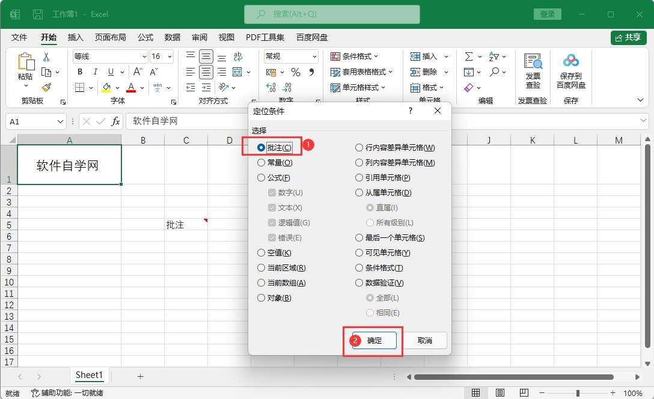The image size is (654, 399).
Task: Choose the 空值(K) radio button
Action: (261, 253)
